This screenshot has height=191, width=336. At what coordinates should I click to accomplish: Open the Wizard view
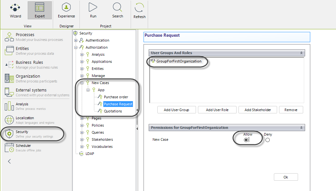tap(15, 10)
